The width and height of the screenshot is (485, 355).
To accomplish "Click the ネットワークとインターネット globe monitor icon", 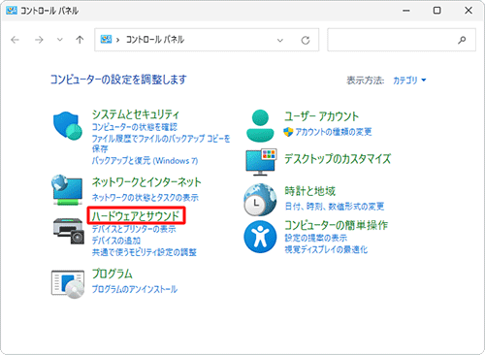I will tap(67, 190).
